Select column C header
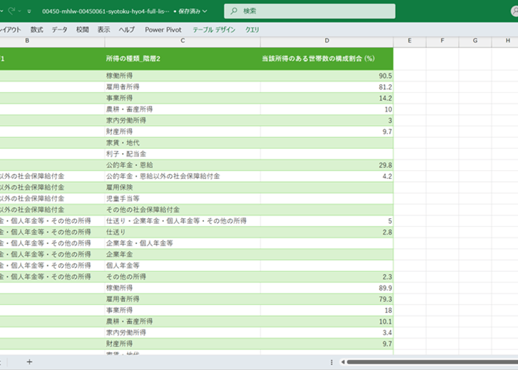This screenshot has height=370, width=518. click(x=183, y=40)
